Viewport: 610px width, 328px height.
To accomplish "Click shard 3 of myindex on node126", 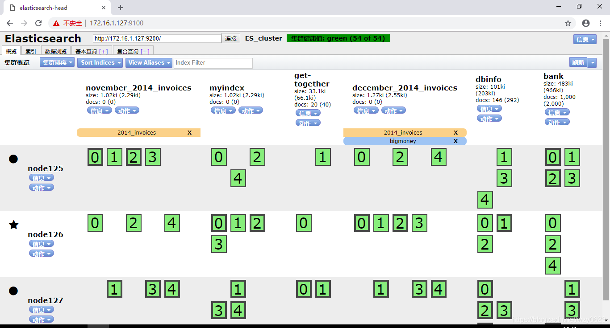I will [219, 244].
